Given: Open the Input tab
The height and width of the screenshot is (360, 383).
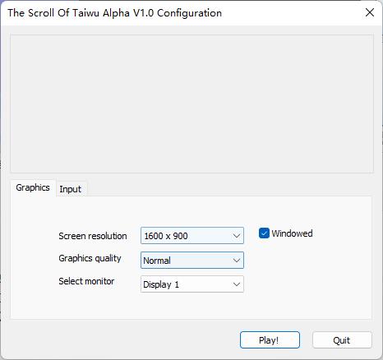Looking at the screenshot, I should pos(71,189).
